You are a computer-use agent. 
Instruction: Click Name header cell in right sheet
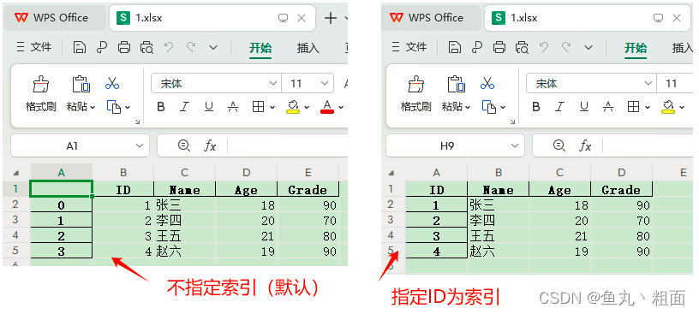point(499,189)
